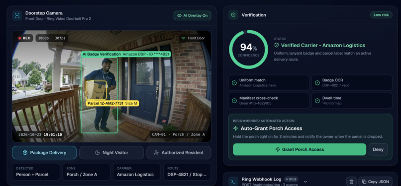Screen dimensions: 401x186
Task: Click the delivery person detection box
Action: [99, 95]
